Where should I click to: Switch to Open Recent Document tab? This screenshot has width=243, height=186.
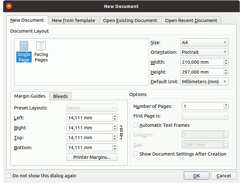[x=191, y=20]
